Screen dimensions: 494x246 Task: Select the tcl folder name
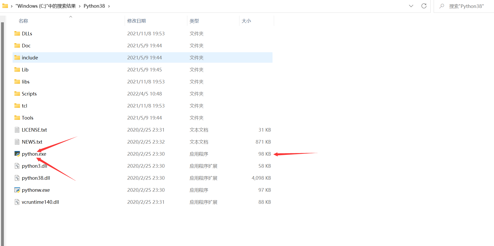24,106
